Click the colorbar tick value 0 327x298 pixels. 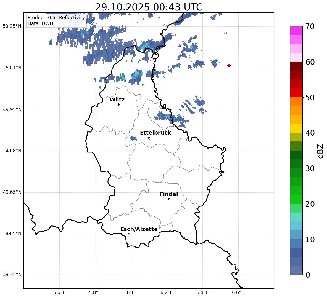tap(308, 275)
